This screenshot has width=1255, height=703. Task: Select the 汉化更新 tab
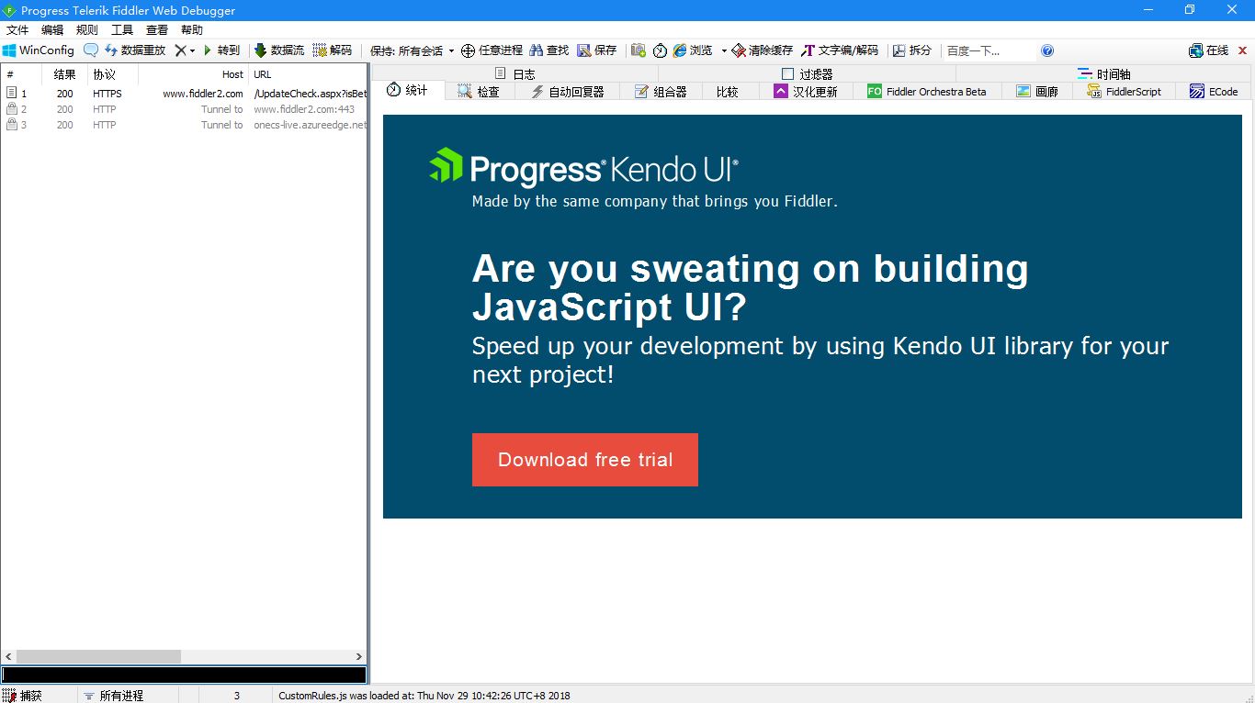[x=806, y=91]
